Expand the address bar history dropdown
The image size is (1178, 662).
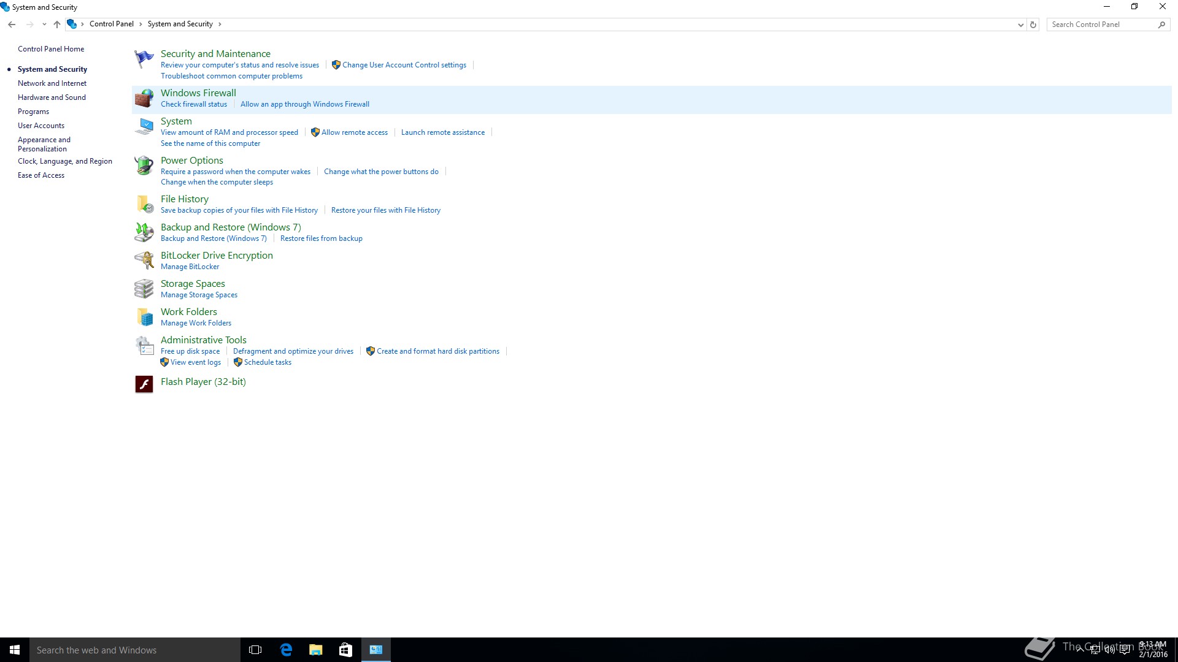coord(1020,25)
